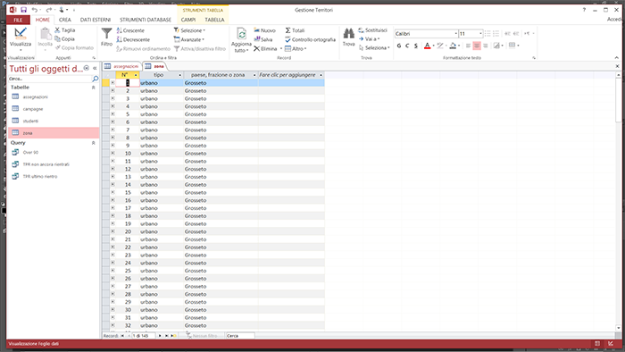Expand row 10 subdatasheet plus

pyautogui.click(x=112, y=153)
